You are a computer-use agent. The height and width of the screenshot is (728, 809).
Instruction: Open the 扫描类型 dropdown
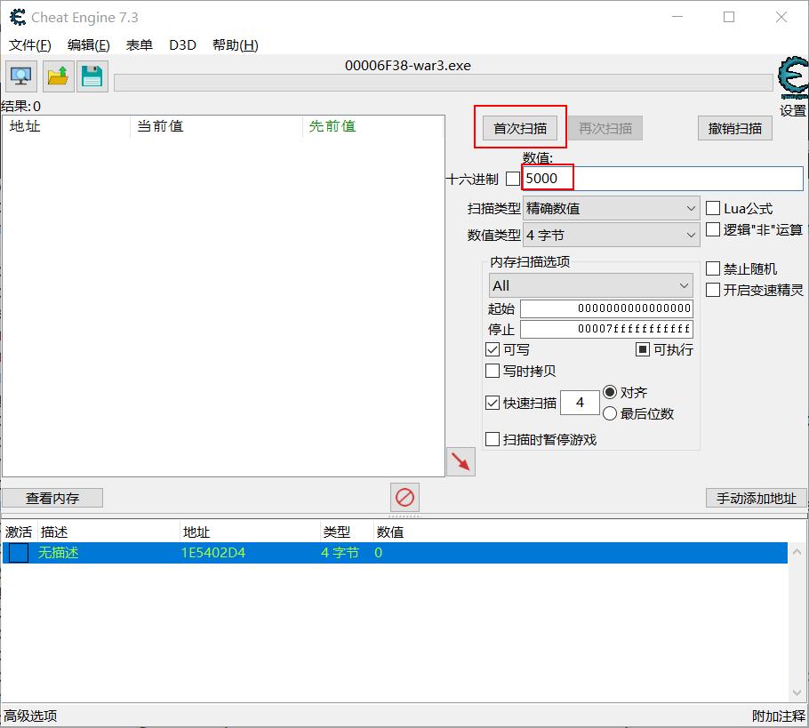(611, 209)
